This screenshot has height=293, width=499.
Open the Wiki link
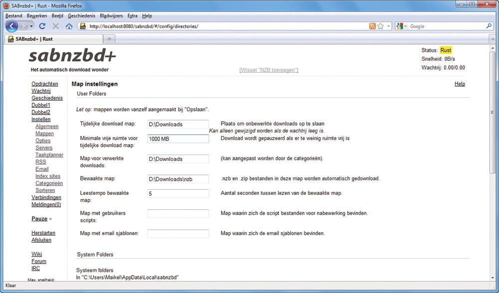[36, 254]
